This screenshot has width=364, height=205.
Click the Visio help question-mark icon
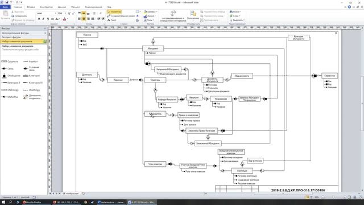coord(349,7)
